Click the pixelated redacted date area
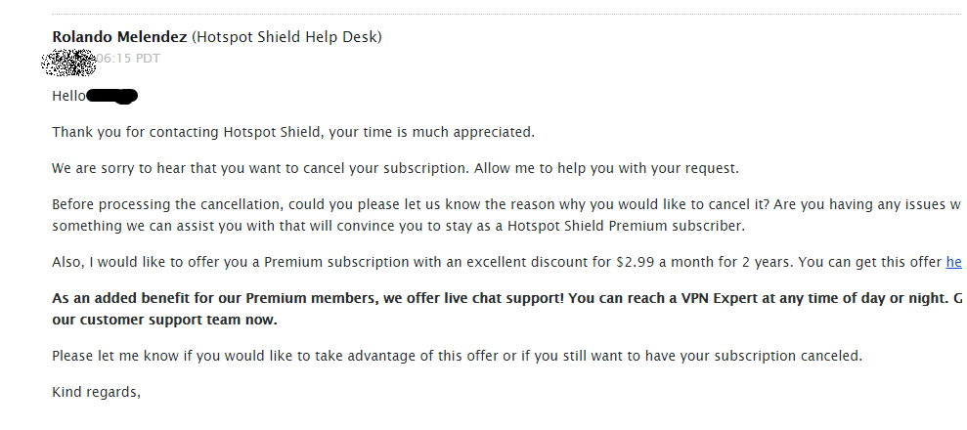This screenshot has width=967, height=430. click(68, 63)
